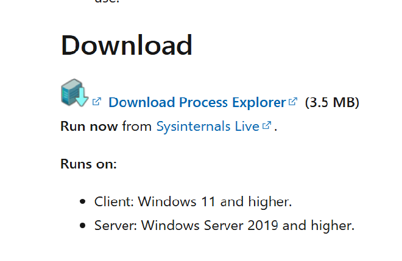Viewport: 402px width, 261px height.
Task: Click the Runs on: label
Action: tap(89, 164)
